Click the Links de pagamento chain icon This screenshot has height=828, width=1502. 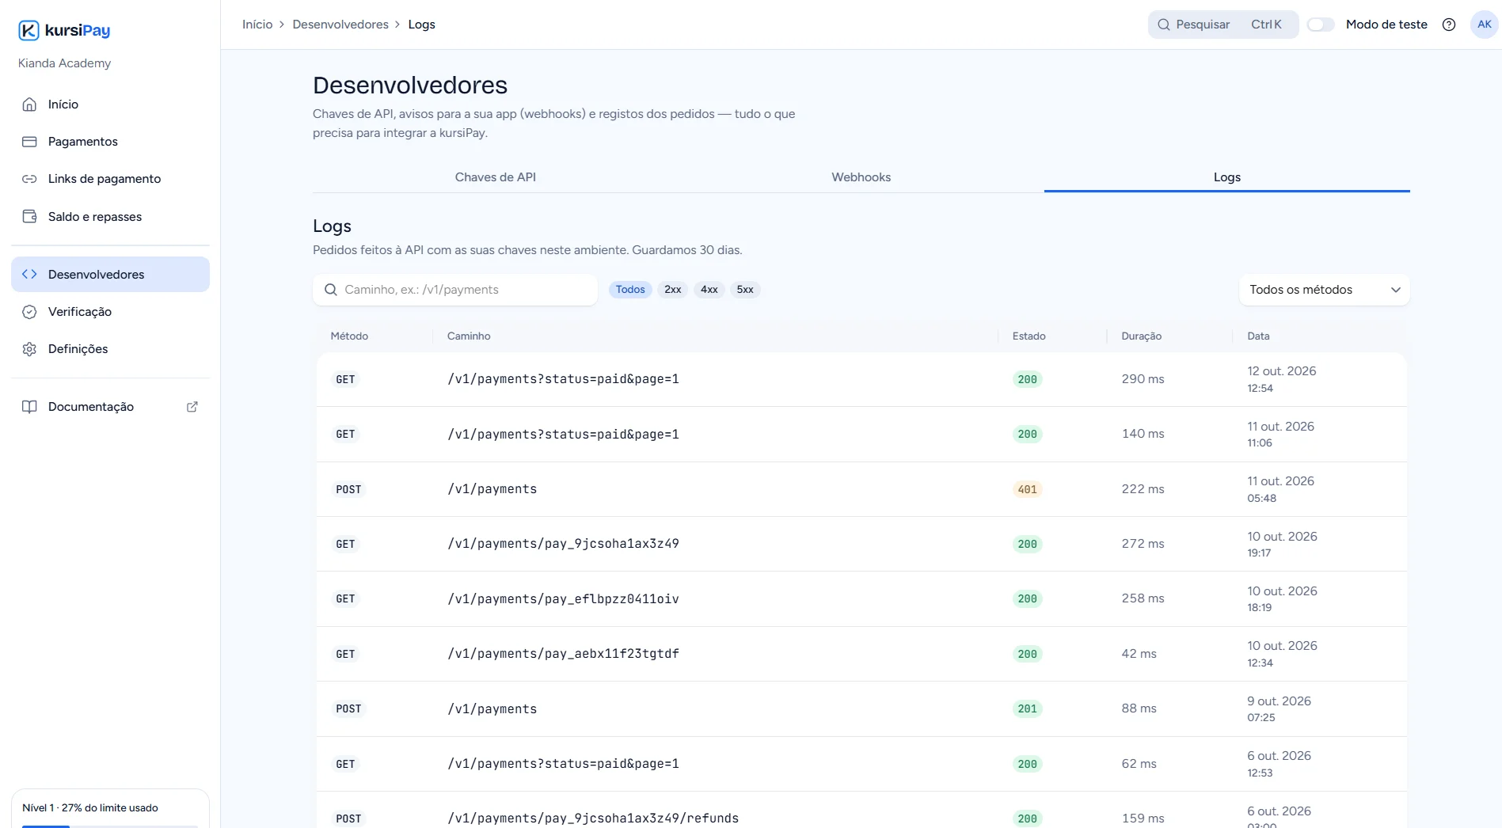pyautogui.click(x=29, y=179)
